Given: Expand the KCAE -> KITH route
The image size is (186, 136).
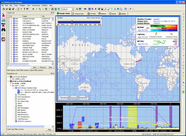Looking at the screenshot, I should (x=11, y=84).
